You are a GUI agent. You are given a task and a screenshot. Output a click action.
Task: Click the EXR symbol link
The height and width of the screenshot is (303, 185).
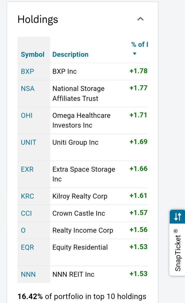(x=27, y=169)
